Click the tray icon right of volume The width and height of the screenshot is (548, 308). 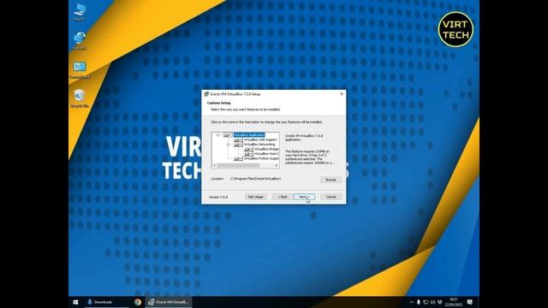(x=440, y=302)
